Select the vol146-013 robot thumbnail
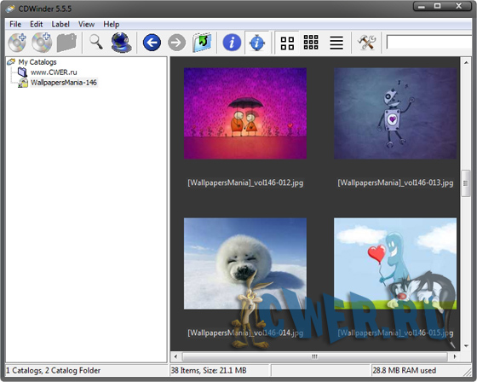Viewport: 477px width, 382px height. pyautogui.click(x=395, y=113)
